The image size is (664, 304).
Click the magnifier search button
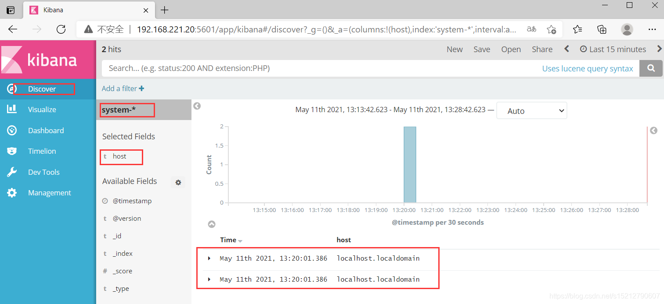651,68
